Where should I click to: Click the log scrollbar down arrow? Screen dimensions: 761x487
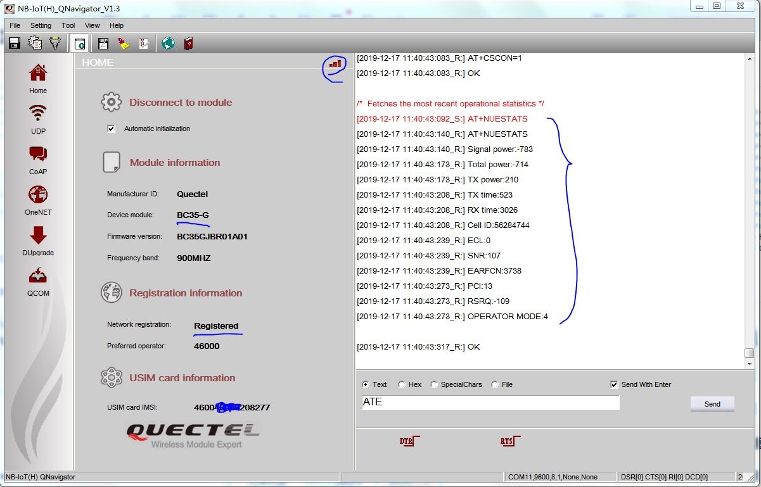coord(749,364)
